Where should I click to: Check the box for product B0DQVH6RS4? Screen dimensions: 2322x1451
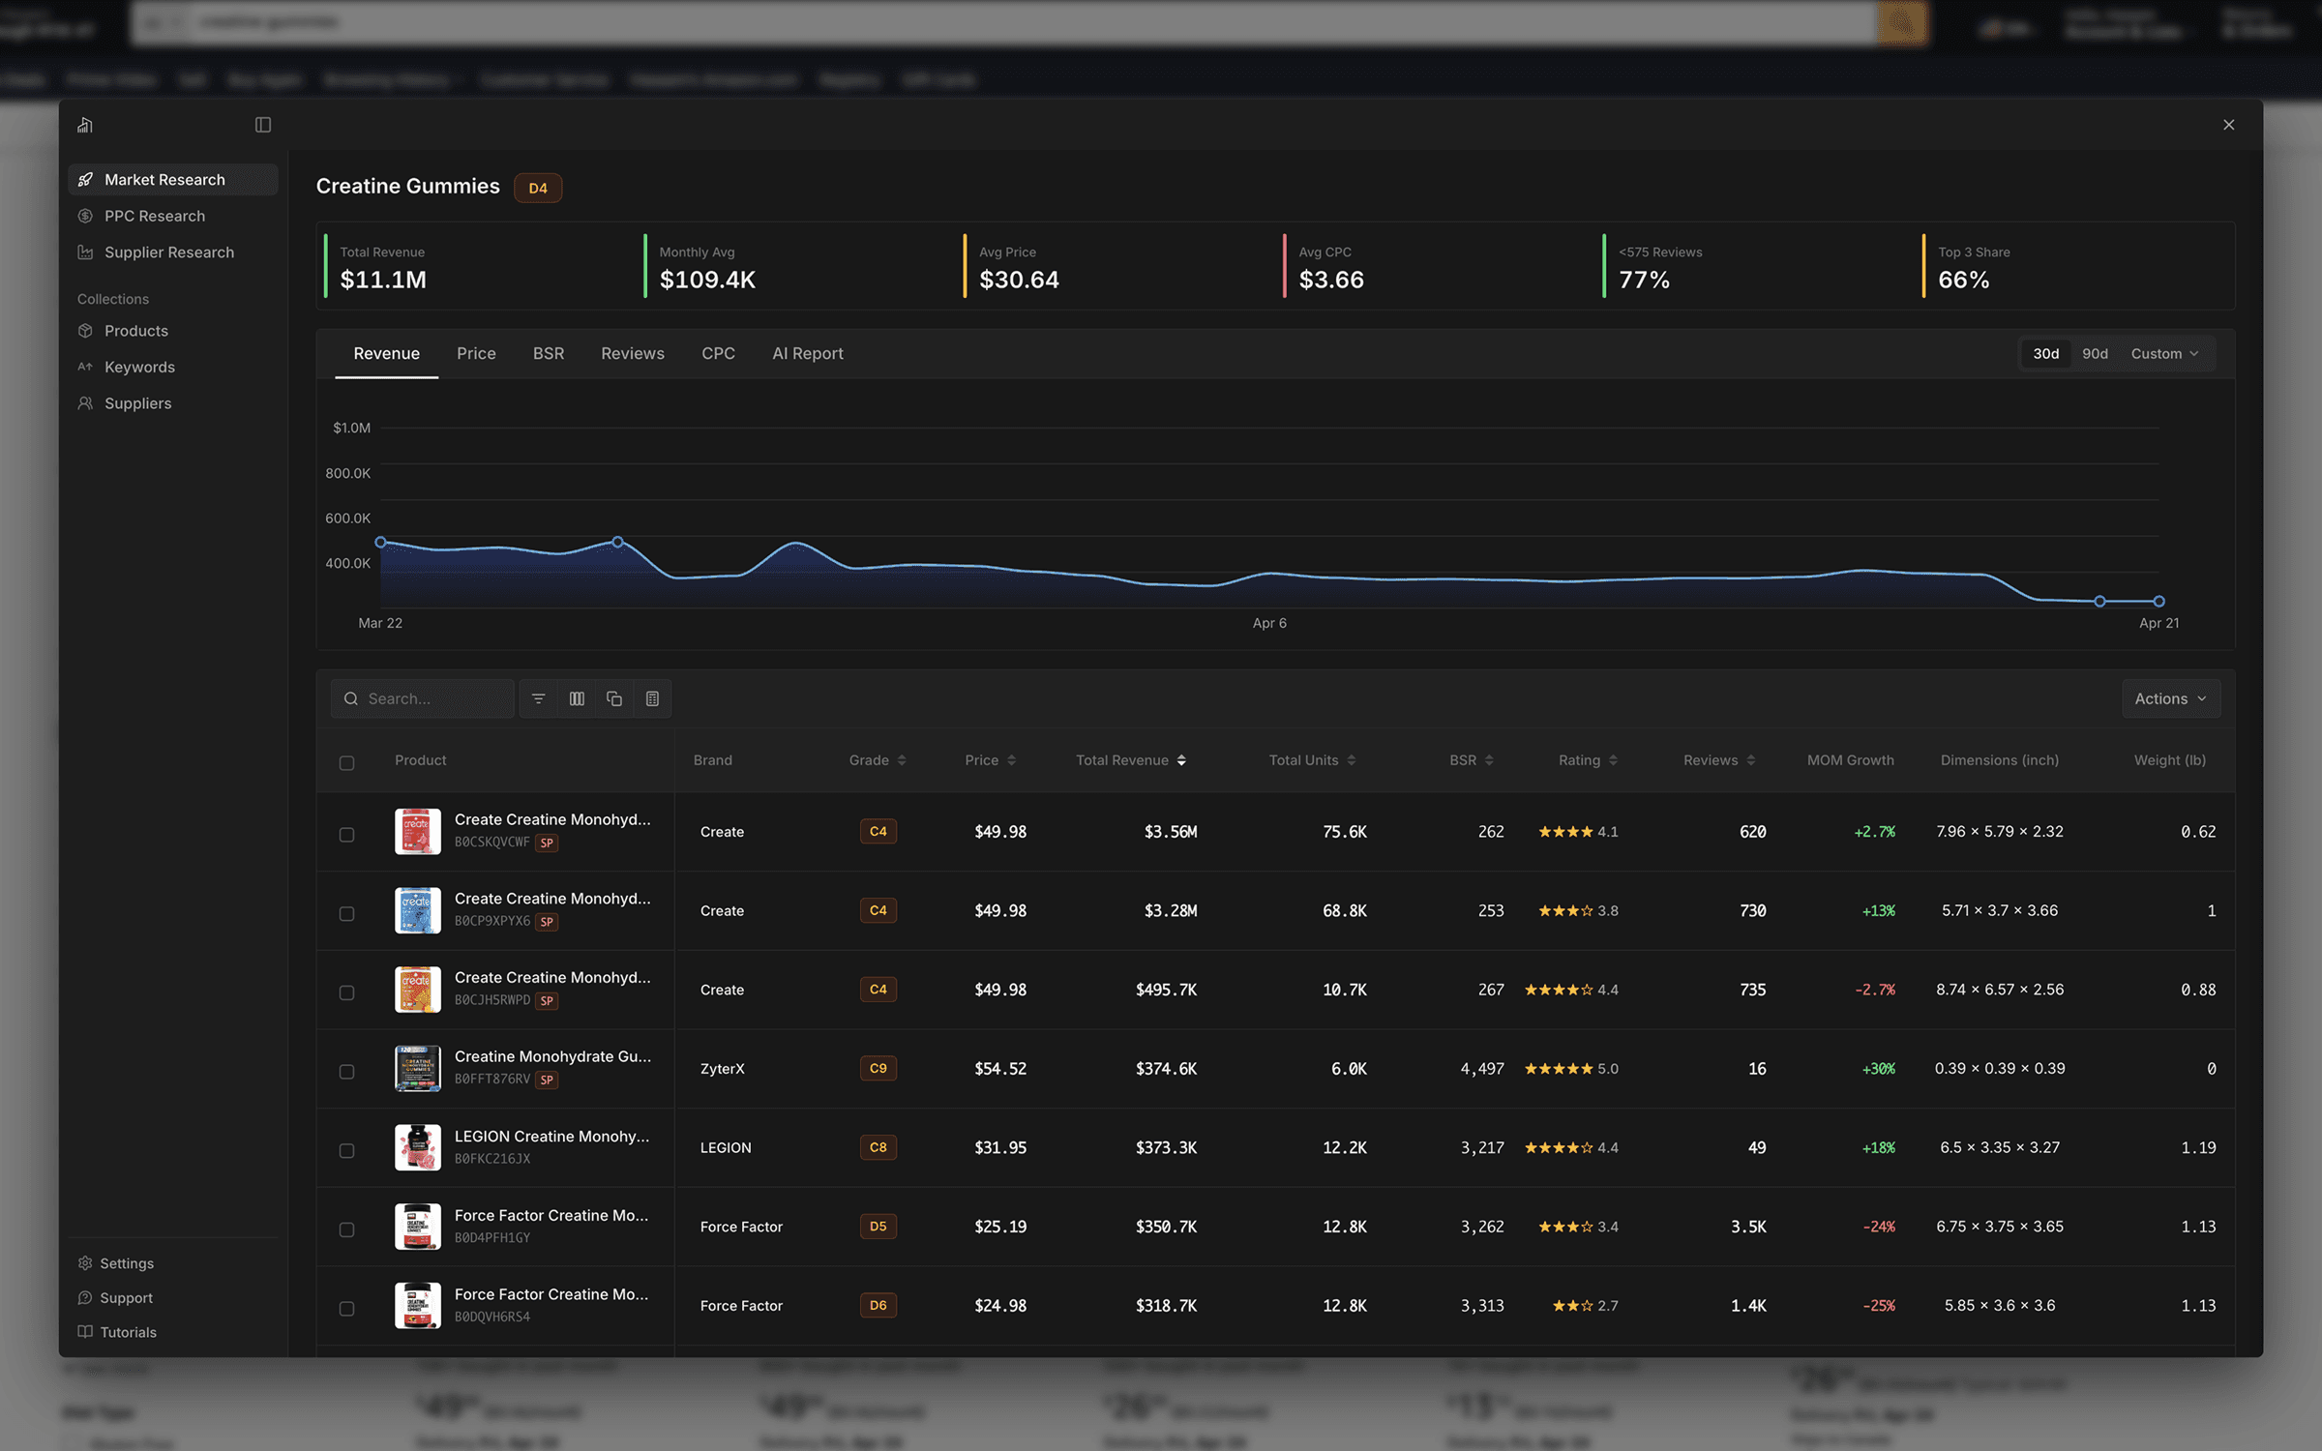click(346, 1310)
